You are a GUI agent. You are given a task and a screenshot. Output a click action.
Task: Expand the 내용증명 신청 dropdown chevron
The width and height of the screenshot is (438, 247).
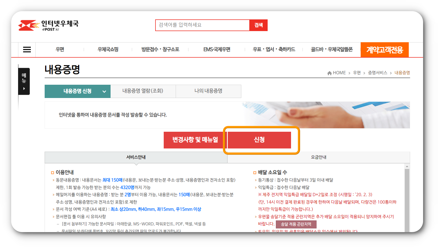point(104,91)
